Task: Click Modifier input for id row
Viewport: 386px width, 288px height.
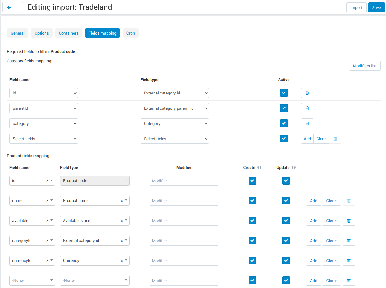Action: click(184, 181)
